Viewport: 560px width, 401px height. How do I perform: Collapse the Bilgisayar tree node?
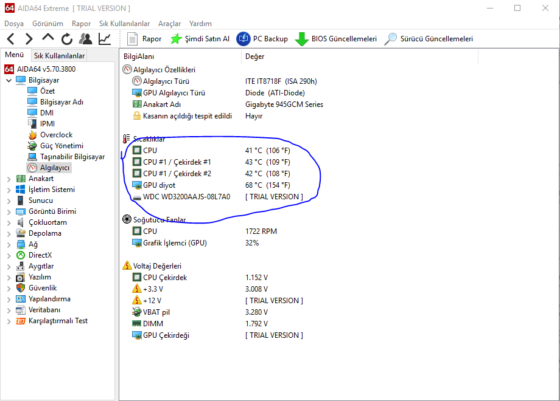[9, 81]
